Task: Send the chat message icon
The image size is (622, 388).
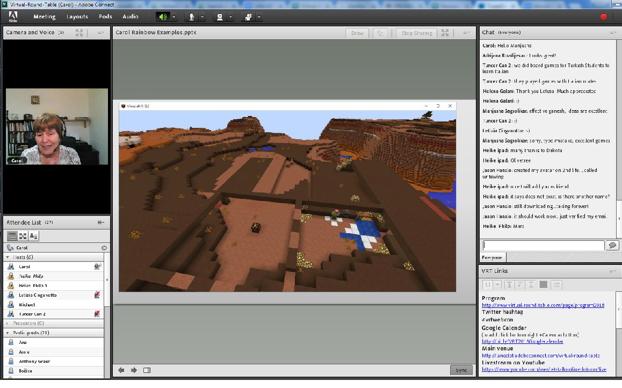Action: click(x=612, y=246)
